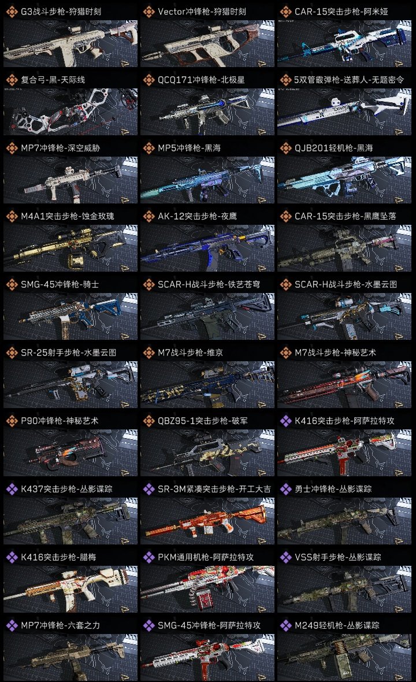Select the PKM通用机枪-阿萨拉特攻 machine gun image
Image resolution: width=416 pixels, height=682 pixels.
pos(207,590)
